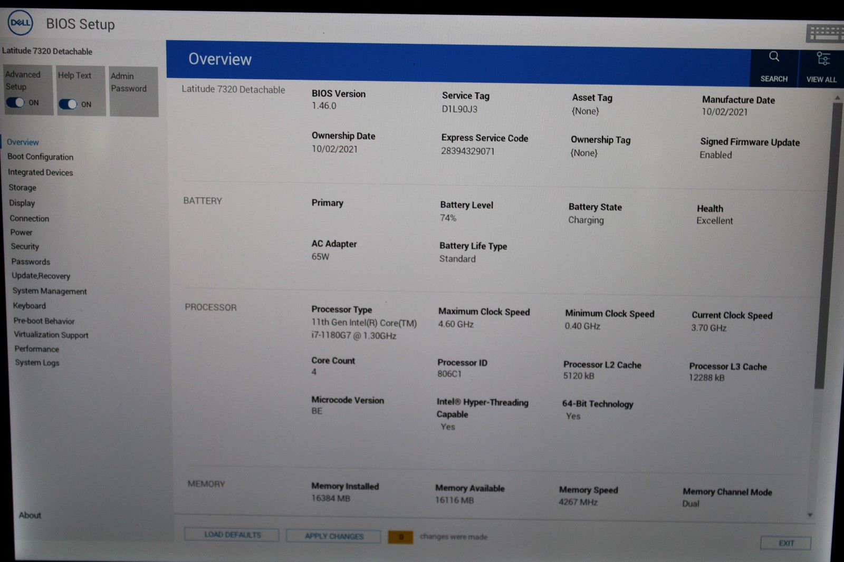Toggle the Help Text switch
The image size is (844, 562).
[x=68, y=104]
